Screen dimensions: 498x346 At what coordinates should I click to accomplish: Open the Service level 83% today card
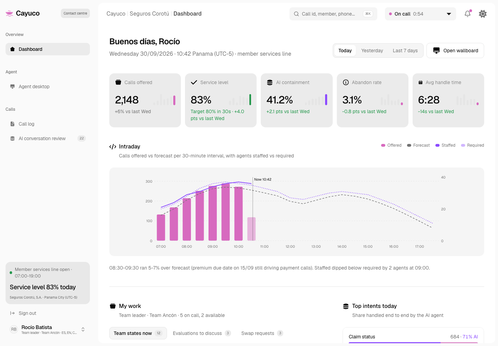48,283
